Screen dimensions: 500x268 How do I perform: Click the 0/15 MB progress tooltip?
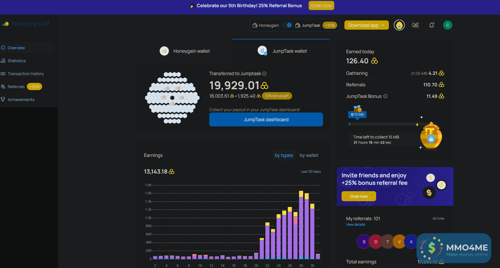click(357, 115)
